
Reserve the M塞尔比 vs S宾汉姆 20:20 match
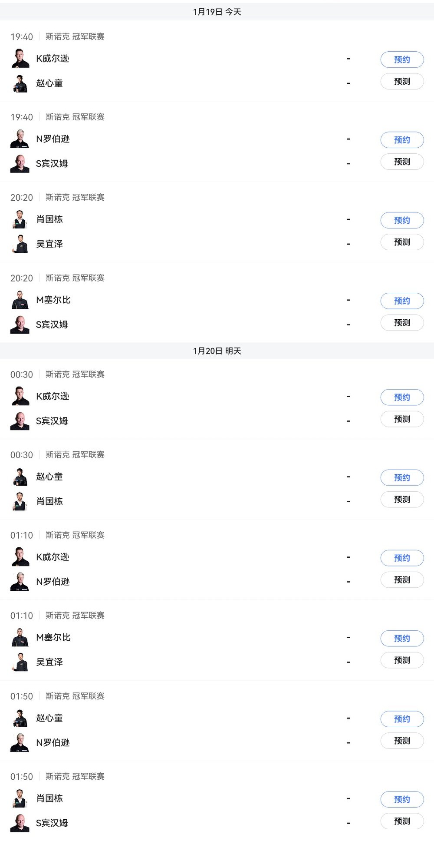(402, 301)
